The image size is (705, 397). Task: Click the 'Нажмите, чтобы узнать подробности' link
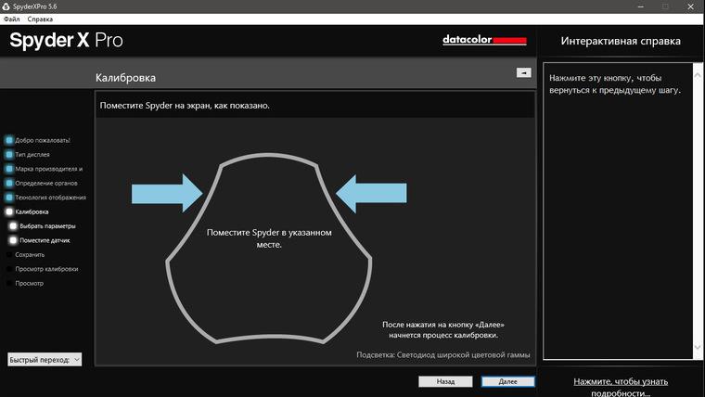[621, 387]
